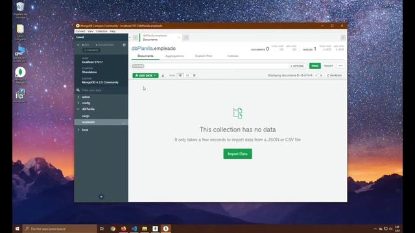This screenshot has height=233, width=415.
Task: Open the View menu
Action: (x=91, y=31)
